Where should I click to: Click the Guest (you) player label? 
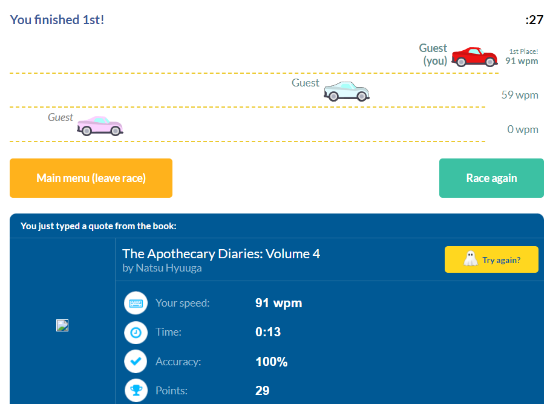pos(434,54)
